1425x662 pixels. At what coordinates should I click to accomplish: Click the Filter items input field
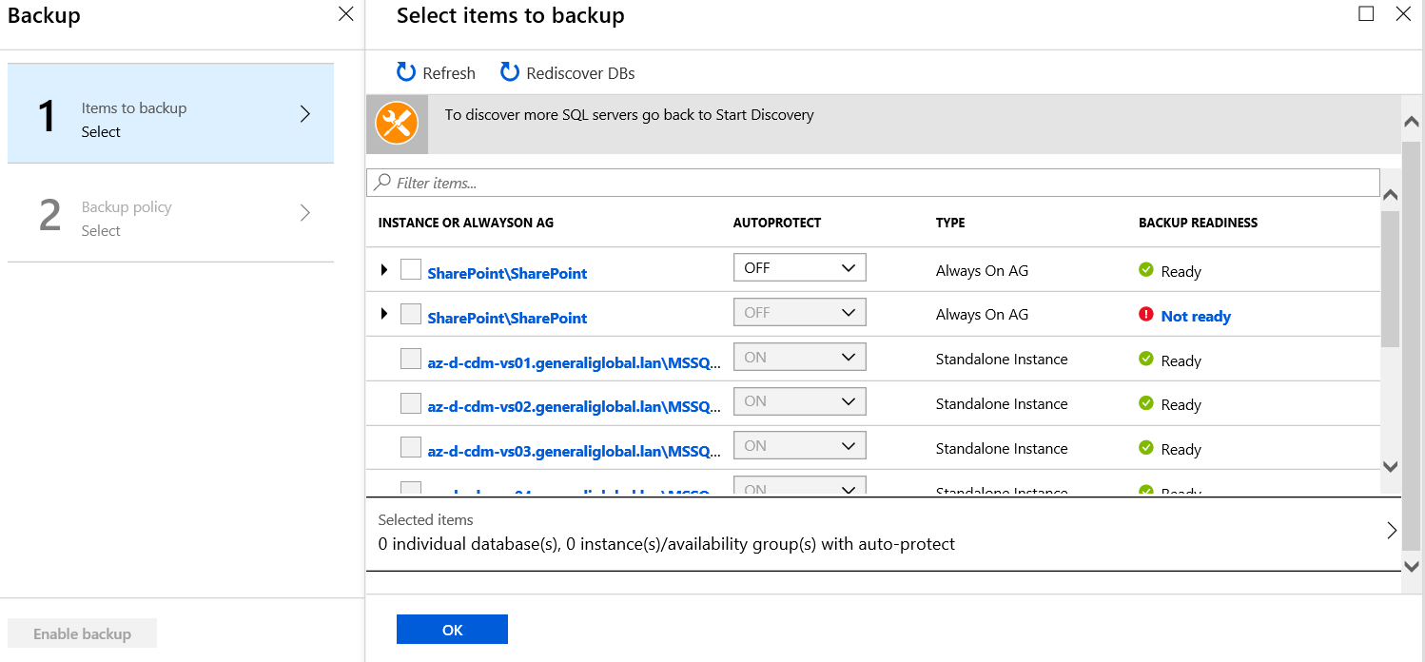pyautogui.click(x=872, y=183)
